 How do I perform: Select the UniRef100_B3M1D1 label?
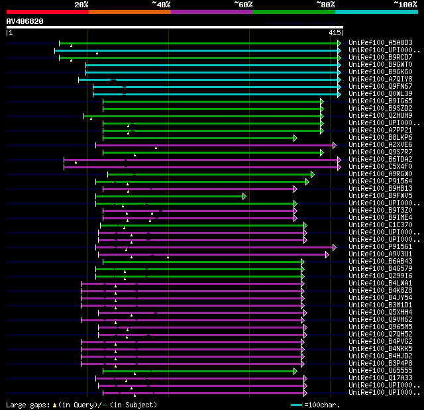[x=380, y=305]
